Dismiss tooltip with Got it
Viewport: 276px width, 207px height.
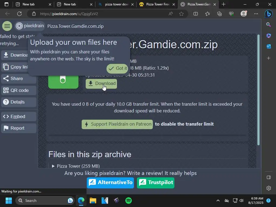pos(117,68)
